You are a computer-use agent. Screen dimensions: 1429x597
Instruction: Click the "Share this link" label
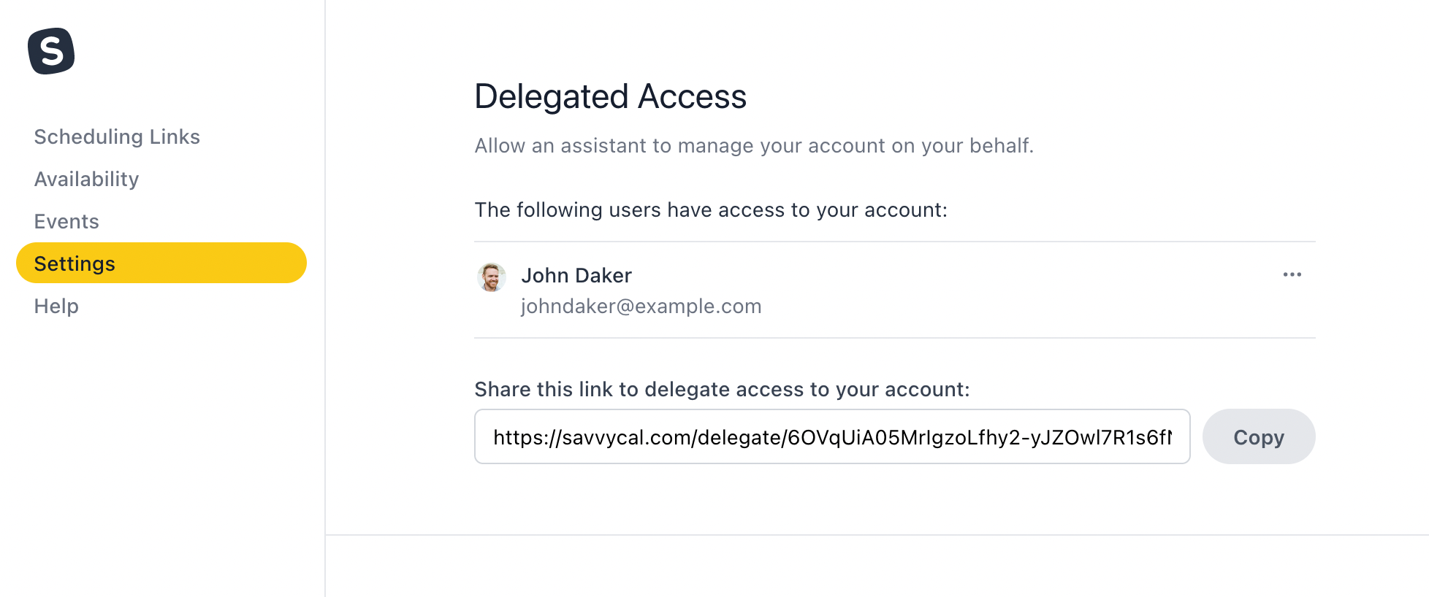(722, 390)
